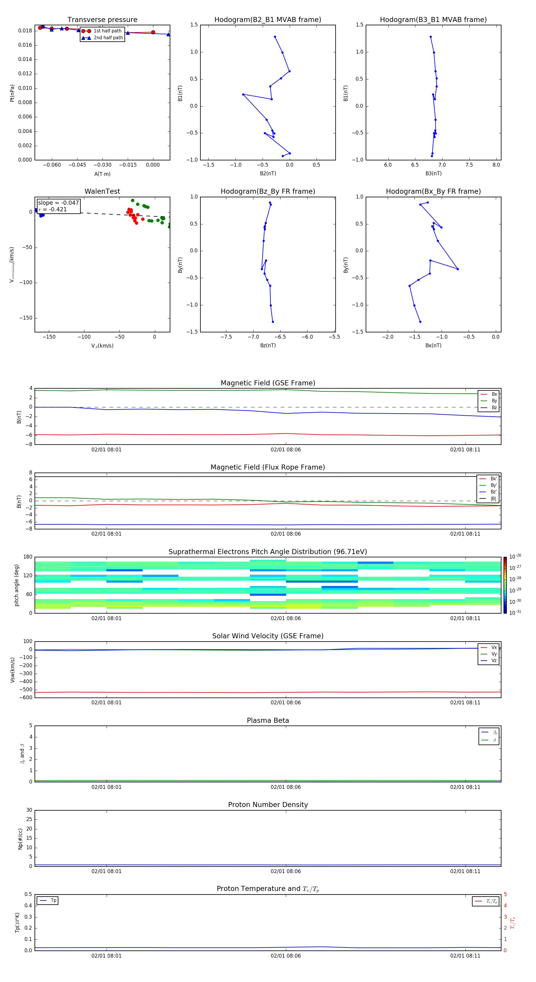The image size is (536, 982).
Task: Click the 'Hodogram(Bx_By FR frame)' title
Action: pyautogui.click(x=433, y=191)
